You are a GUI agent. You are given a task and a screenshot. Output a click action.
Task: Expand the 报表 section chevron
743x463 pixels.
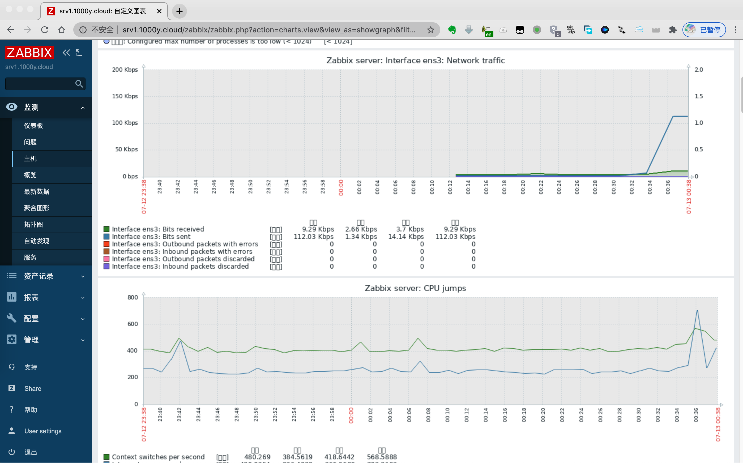83,298
